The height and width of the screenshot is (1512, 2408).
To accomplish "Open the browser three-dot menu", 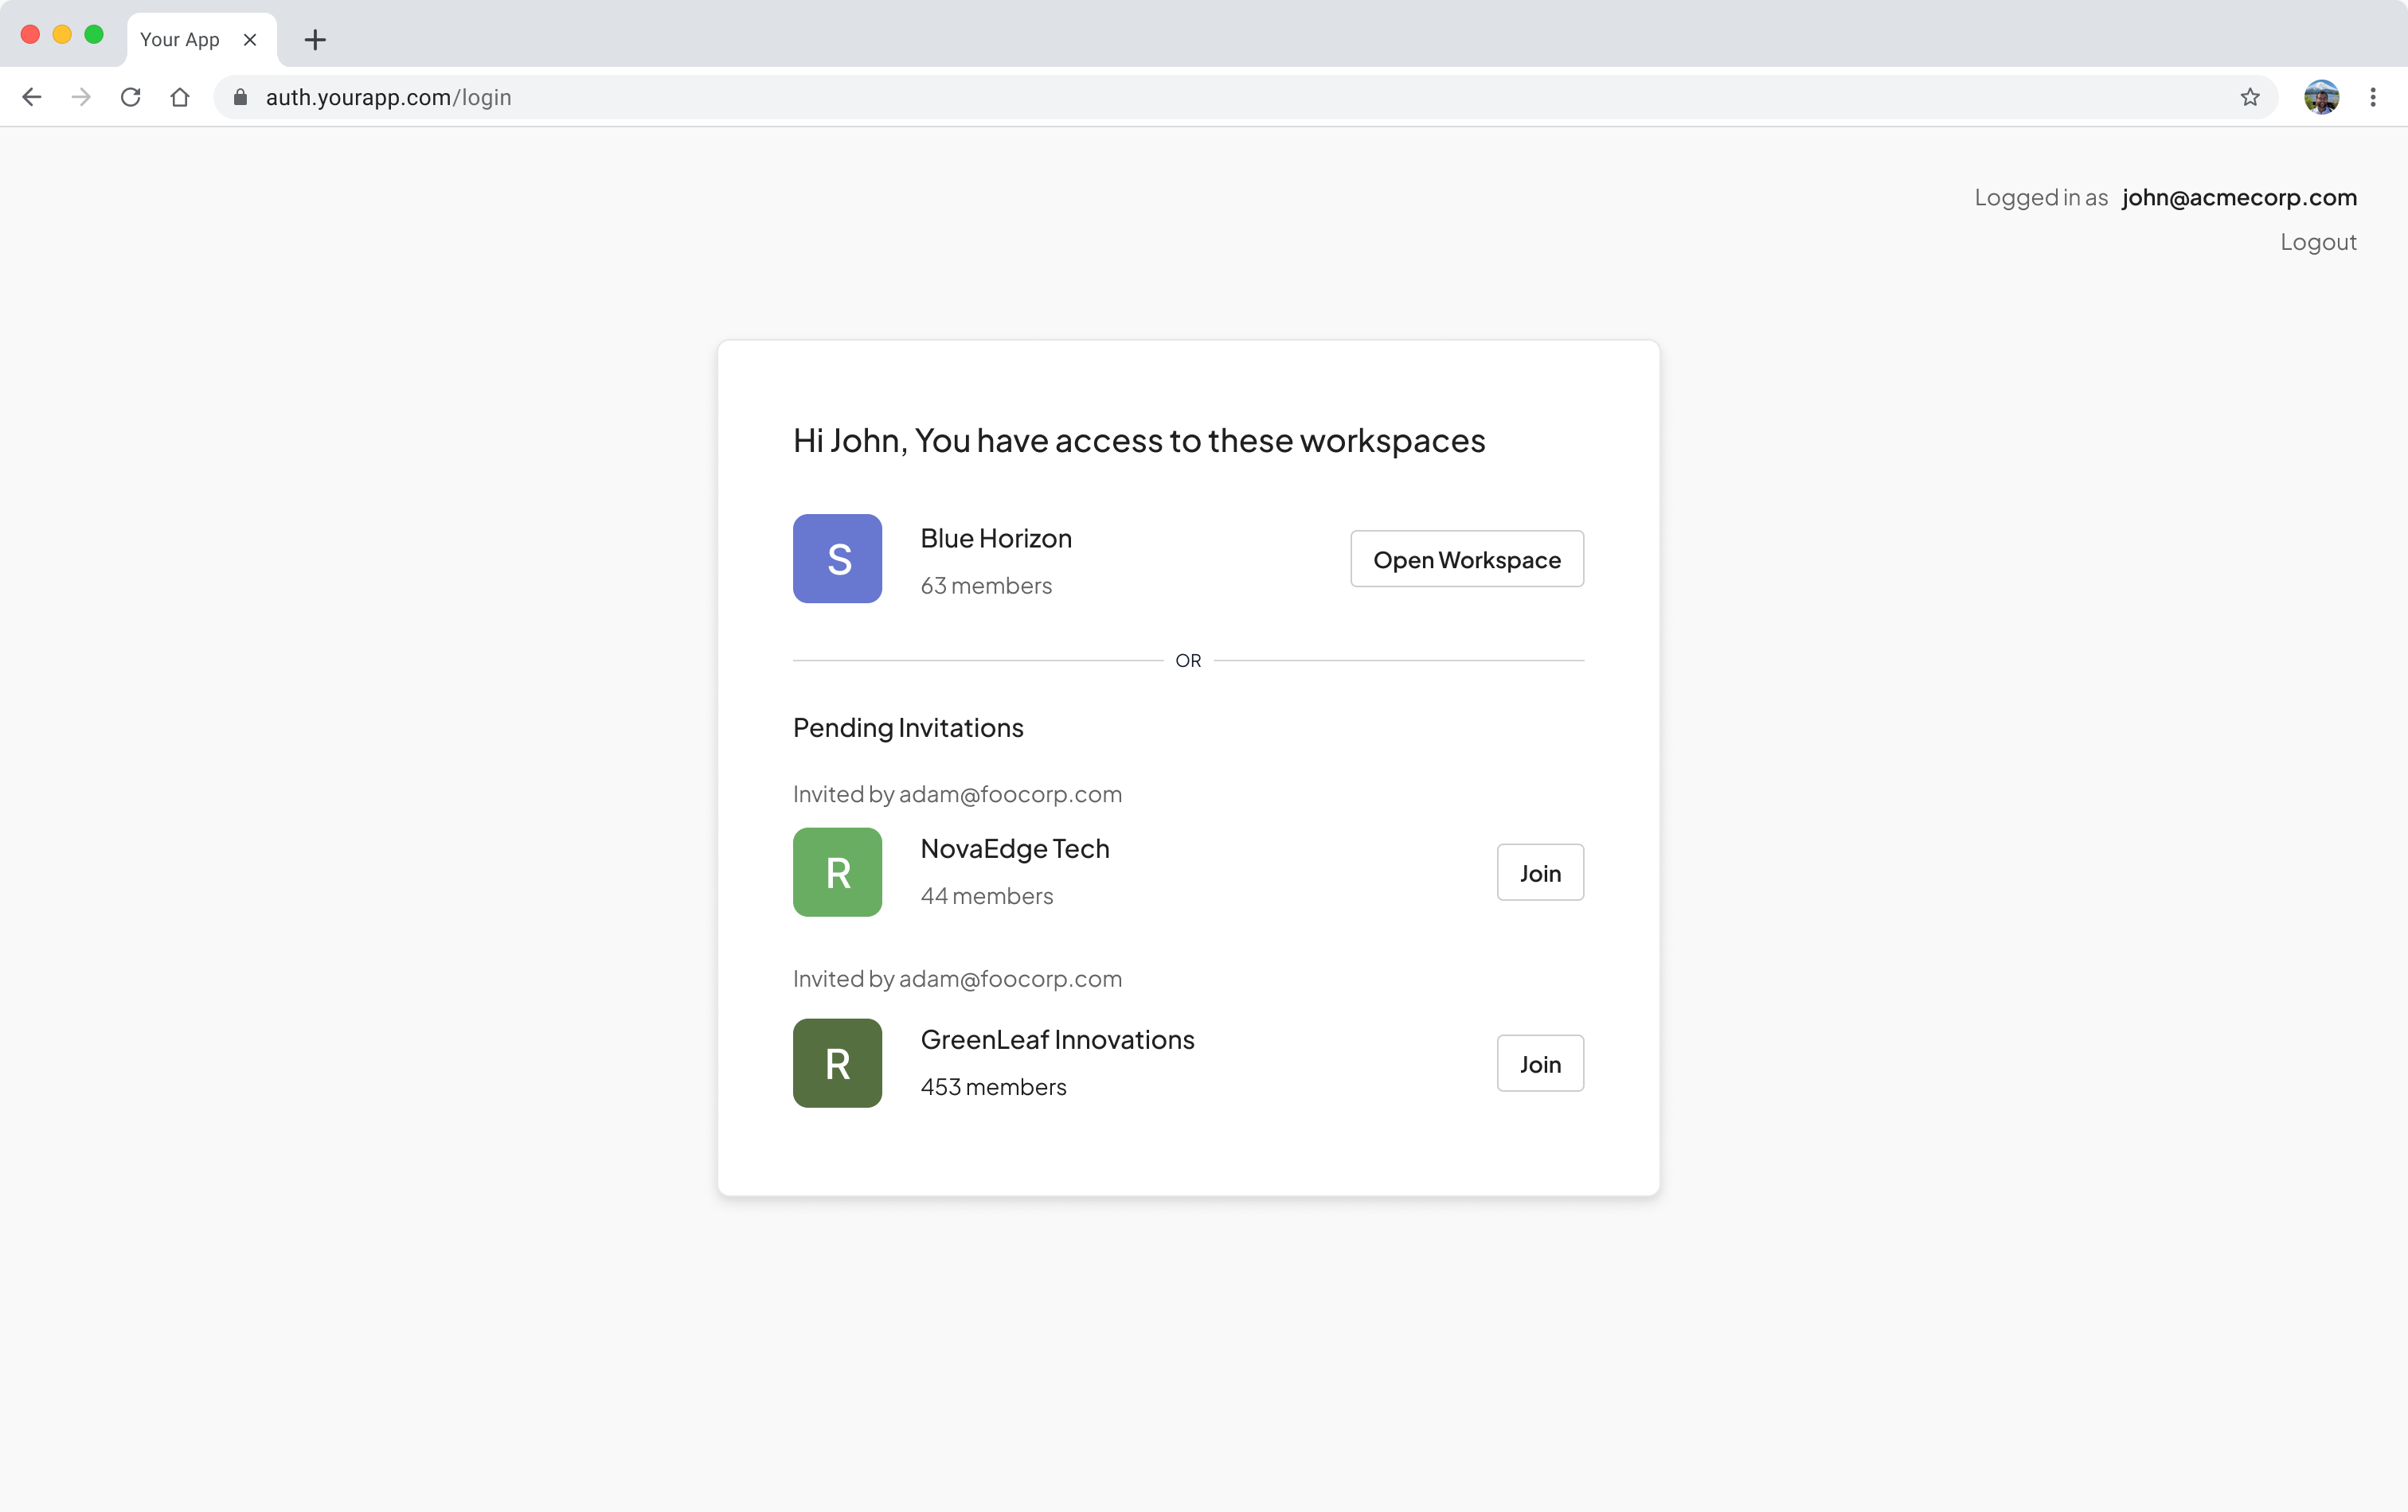I will tap(2373, 97).
